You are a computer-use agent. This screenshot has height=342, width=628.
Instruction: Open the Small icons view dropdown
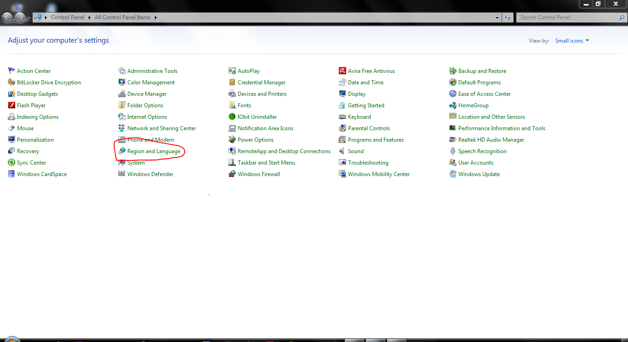[x=572, y=41]
